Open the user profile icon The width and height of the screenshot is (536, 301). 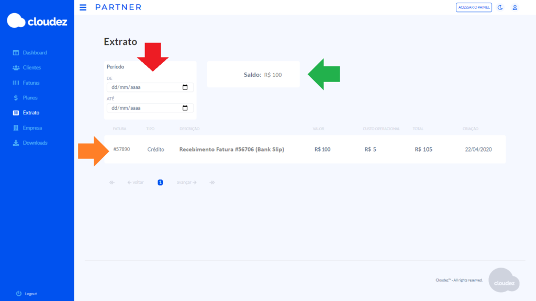[x=515, y=7]
